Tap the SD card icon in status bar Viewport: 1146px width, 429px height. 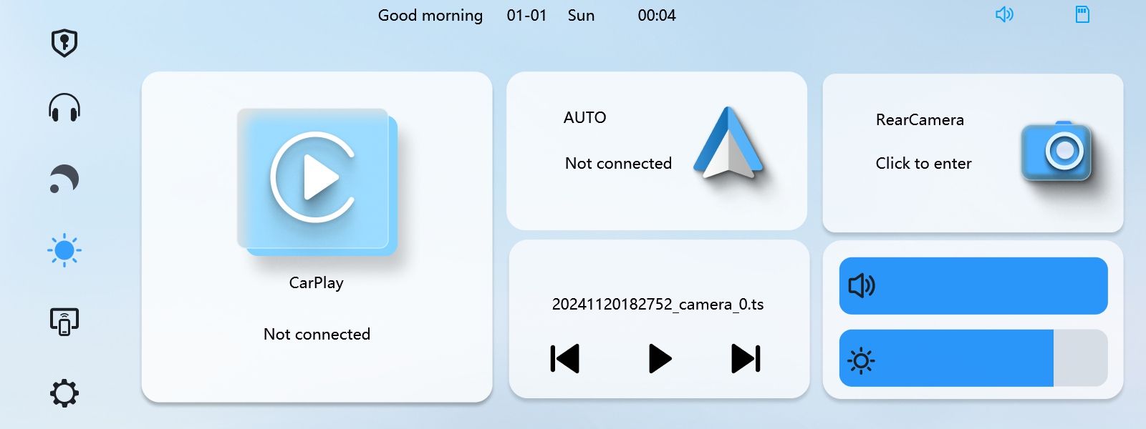tap(1082, 14)
